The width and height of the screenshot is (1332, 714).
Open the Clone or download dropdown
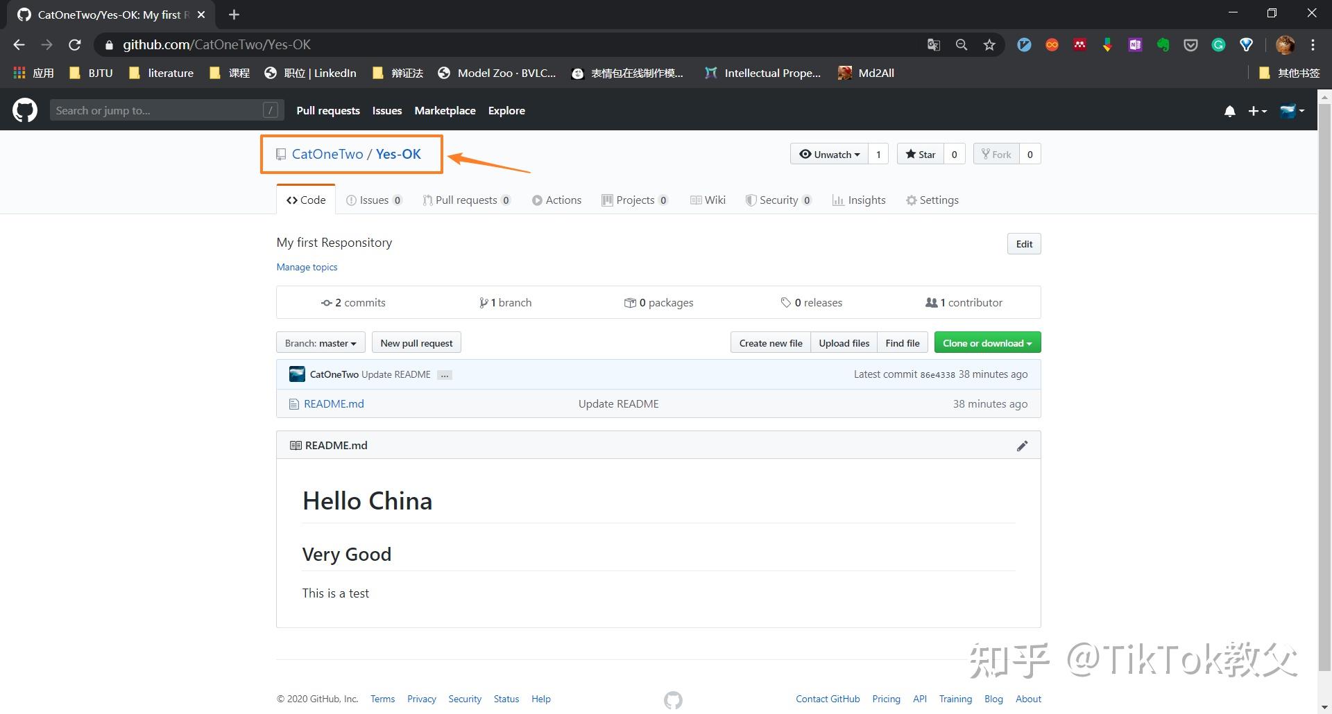987,342
